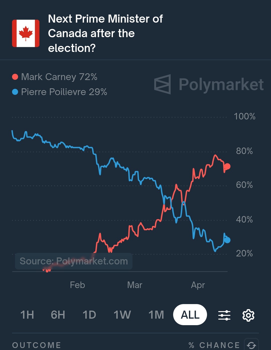Click the refresh icon beside % CHANCE
The height and width of the screenshot is (350, 271).
tap(251, 345)
